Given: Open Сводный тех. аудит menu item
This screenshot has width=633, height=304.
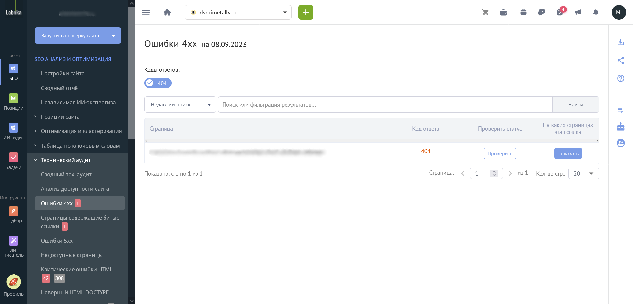Looking at the screenshot, I should tap(66, 174).
